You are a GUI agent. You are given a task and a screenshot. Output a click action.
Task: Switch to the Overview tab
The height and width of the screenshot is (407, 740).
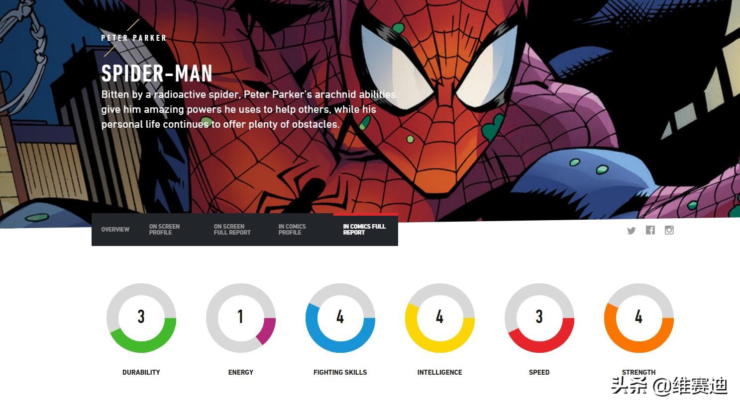point(115,230)
